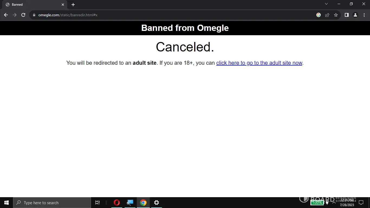Open a new browser tab
370x208 pixels.
(x=73, y=5)
